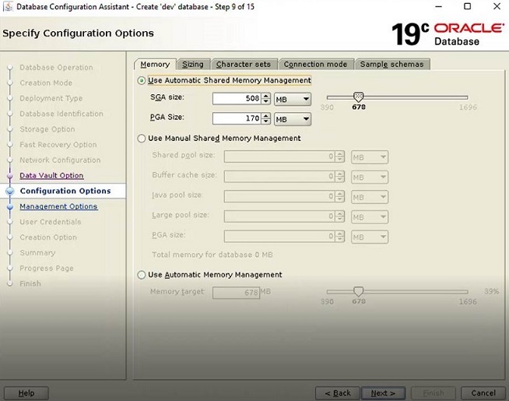Image resolution: width=509 pixels, height=401 pixels.
Task: Go to Management Options step
Action: 58,206
